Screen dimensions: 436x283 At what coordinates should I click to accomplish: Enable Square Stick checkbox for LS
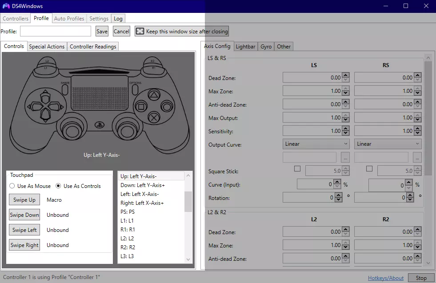pos(297,169)
